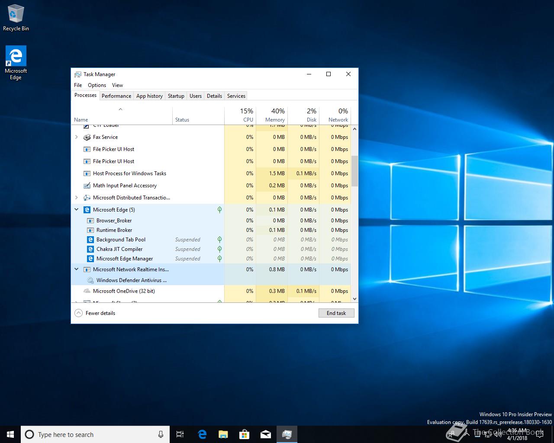
Task: Click the leaf icon on Background Tab Pool row
Action: pos(219,240)
